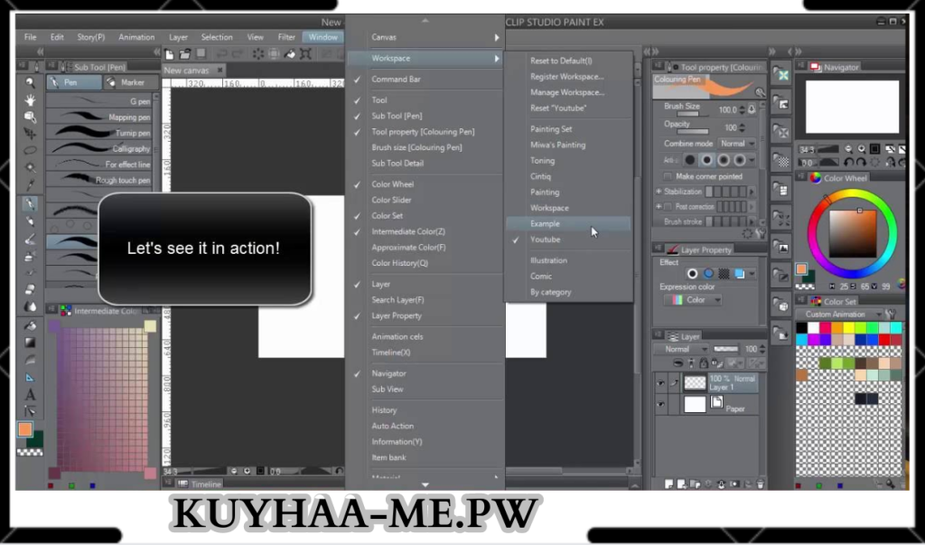Click the Layer 1 thumbnail
Image resolution: width=925 pixels, height=545 pixels.
pos(695,382)
